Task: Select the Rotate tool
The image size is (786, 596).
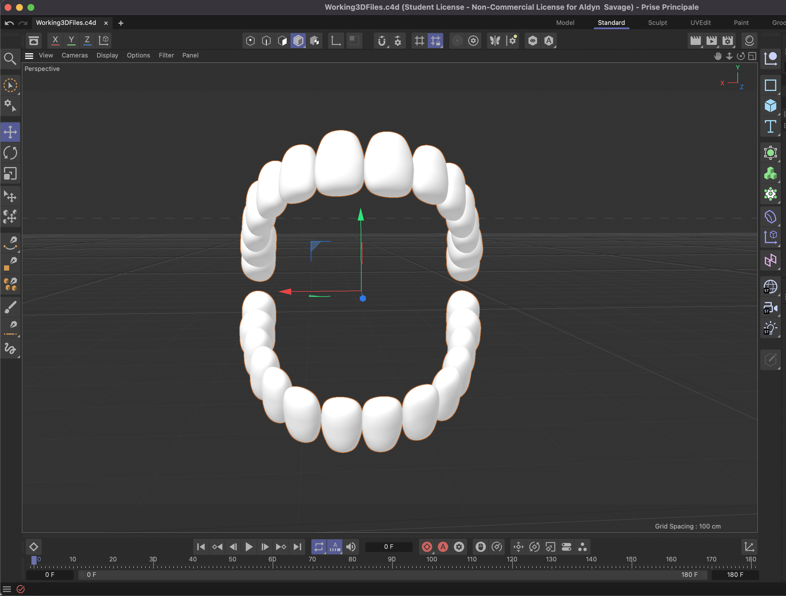Action: pyautogui.click(x=10, y=153)
